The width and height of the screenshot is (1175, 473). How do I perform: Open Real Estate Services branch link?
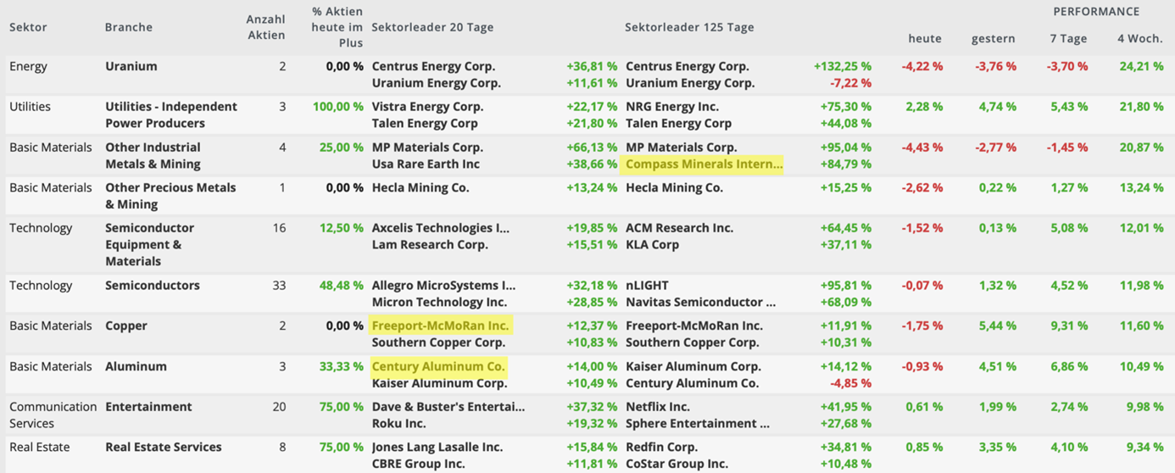click(164, 448)
